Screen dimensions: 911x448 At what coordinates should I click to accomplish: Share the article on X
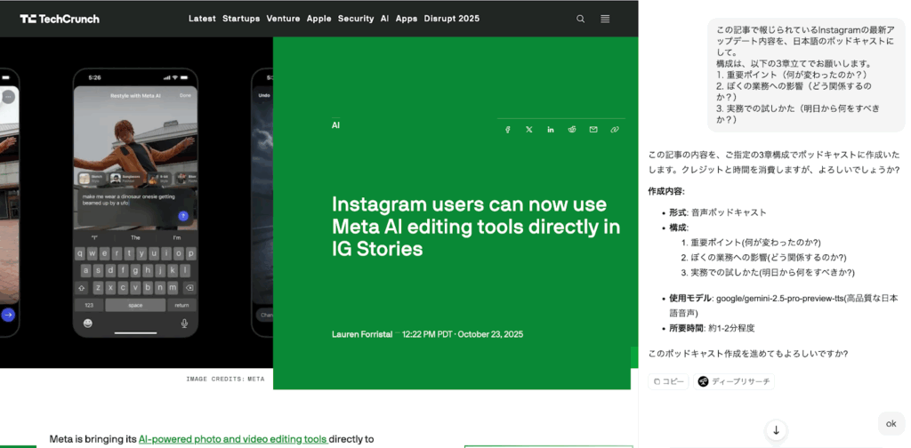pyautogui.click(x=529, y=130)
